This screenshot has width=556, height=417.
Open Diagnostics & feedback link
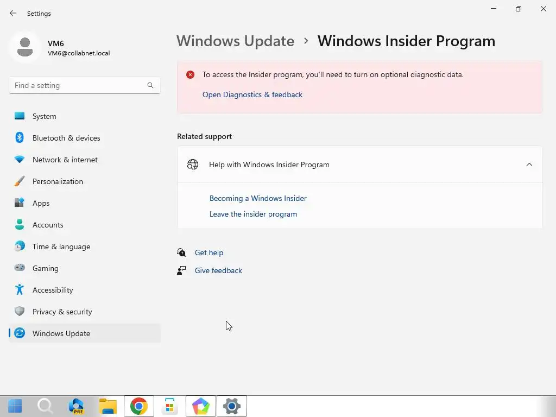(x=252, y=94)
